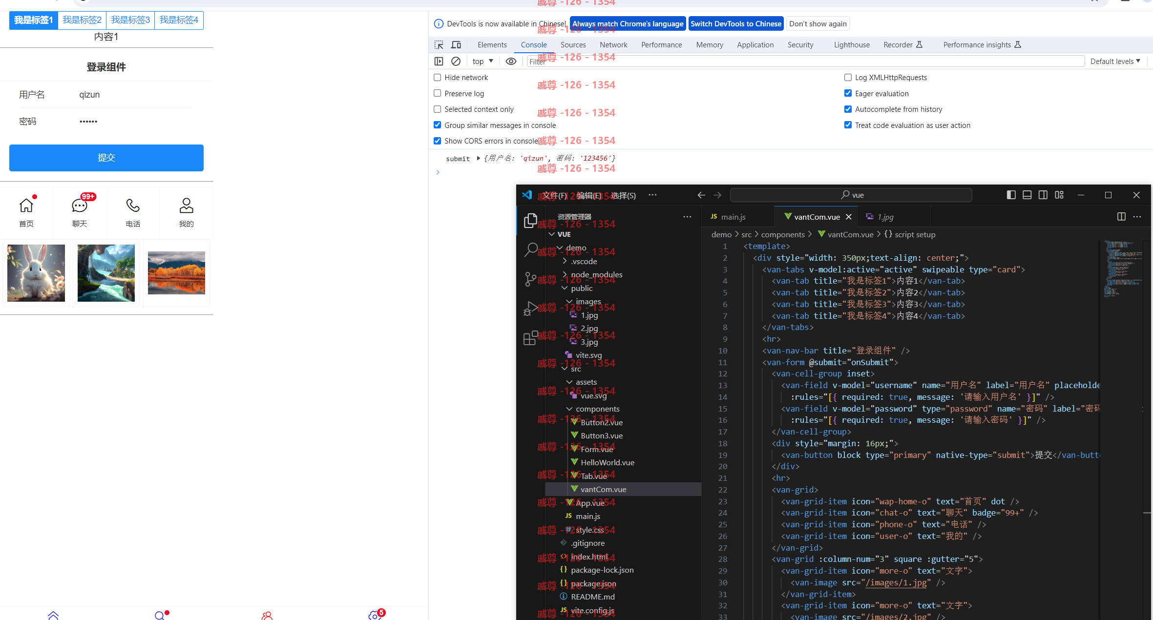Click the Don't show again button
The height and width of the screenshot is (620, 1153).
coord(818,23)
